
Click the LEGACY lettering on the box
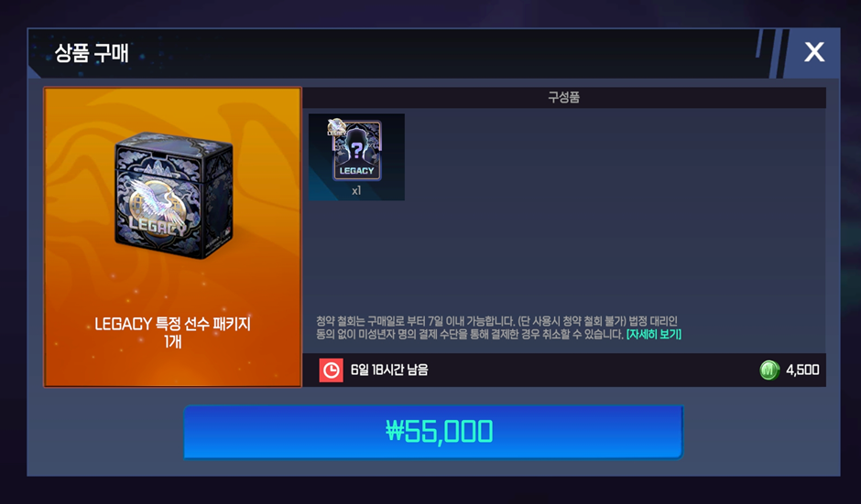pyautogui.click(x=158, y=225)
